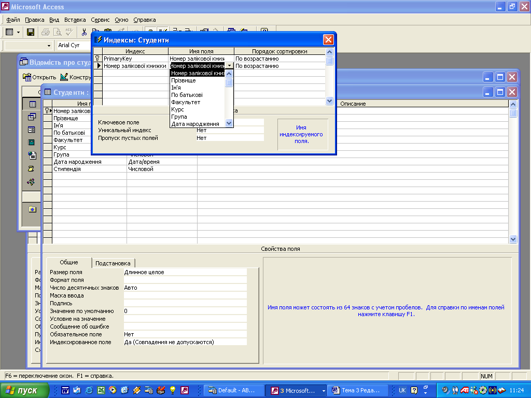
Task: Select Tables object icon in database sidebar
Action: pyautogui.click(x=32, y=104)
